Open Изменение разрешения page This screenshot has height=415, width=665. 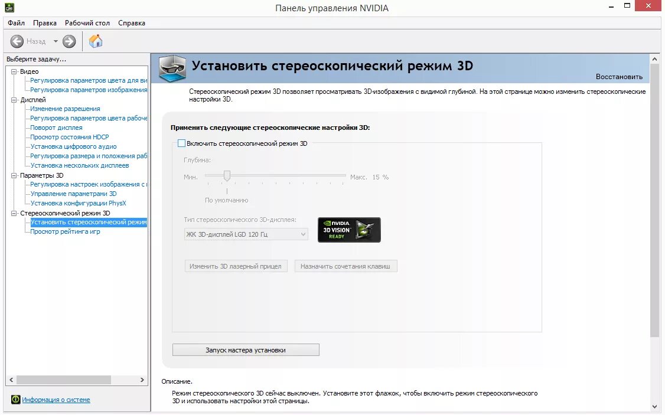(x=65, y=109)
